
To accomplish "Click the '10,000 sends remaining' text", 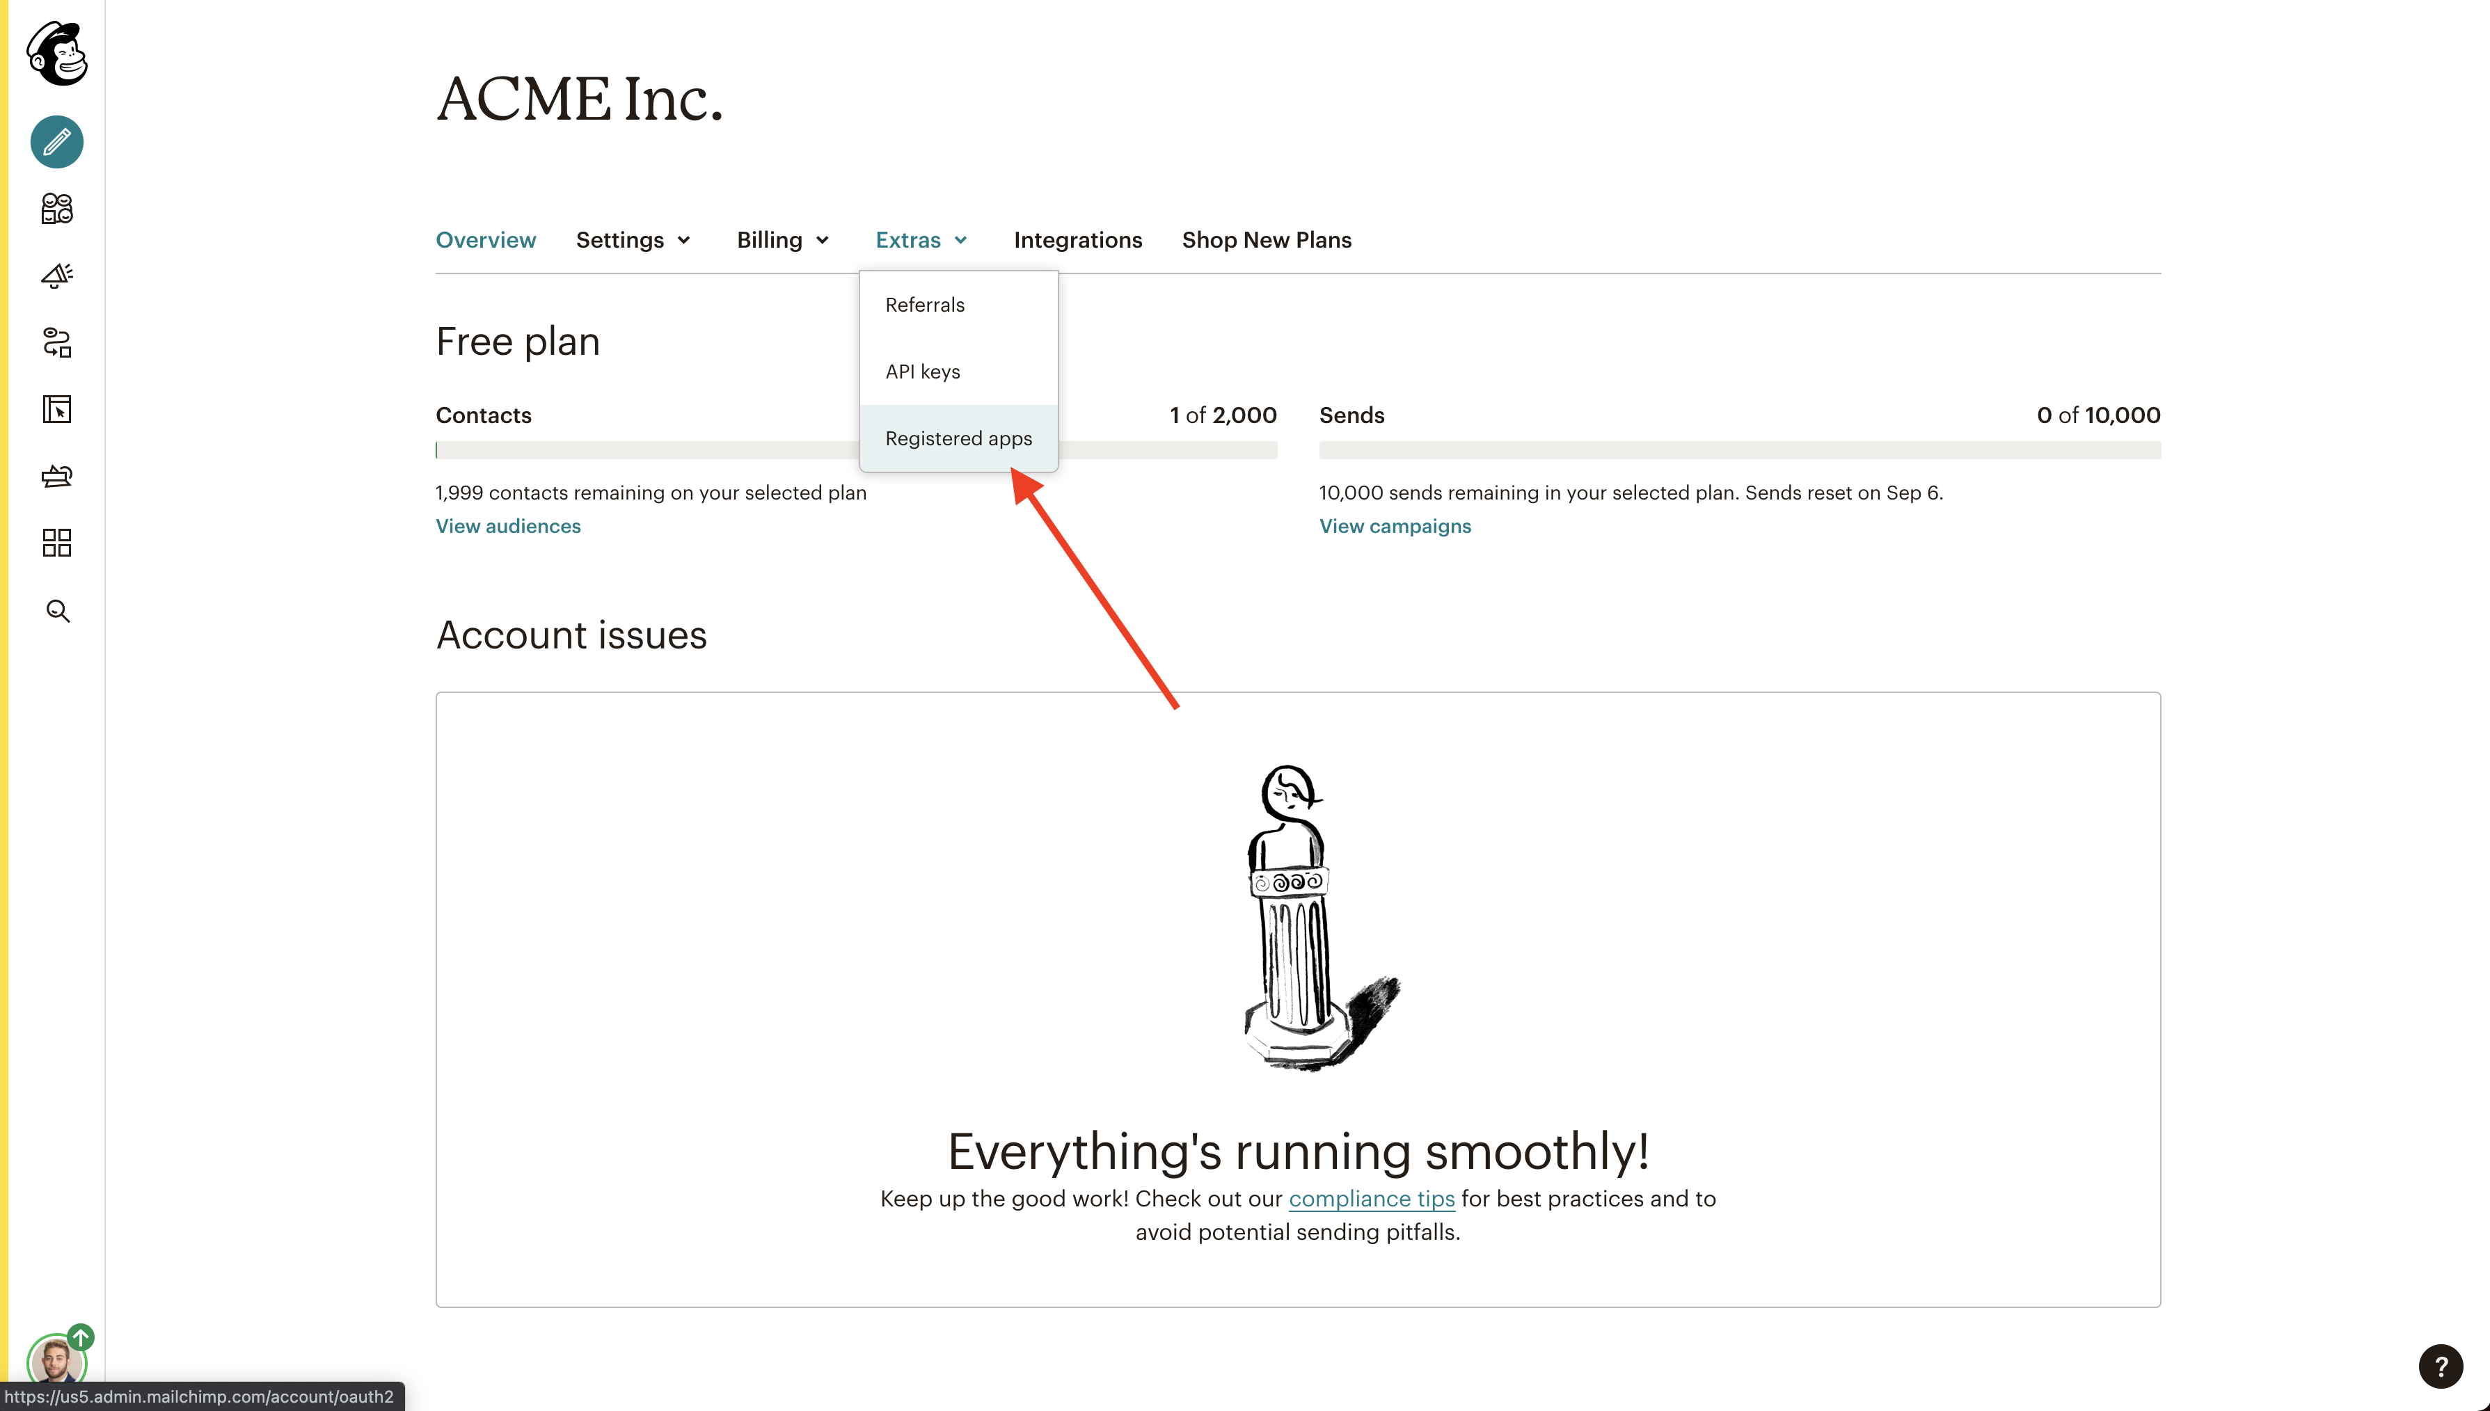I will pyautogui.click(x=1631, y=493).
